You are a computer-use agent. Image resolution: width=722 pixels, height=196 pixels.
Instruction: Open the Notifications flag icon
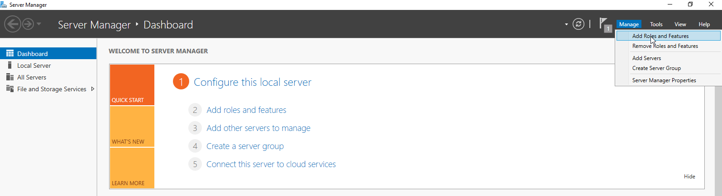(605, 24)
